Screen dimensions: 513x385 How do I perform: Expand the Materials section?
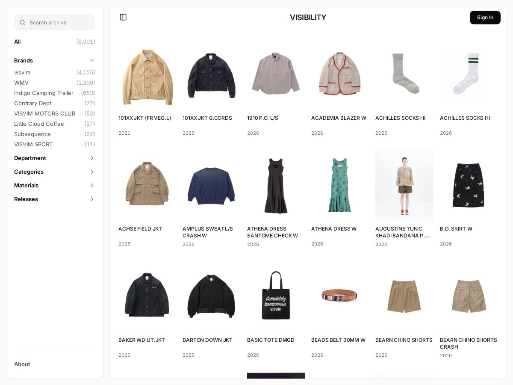click(x=55, y=185)
